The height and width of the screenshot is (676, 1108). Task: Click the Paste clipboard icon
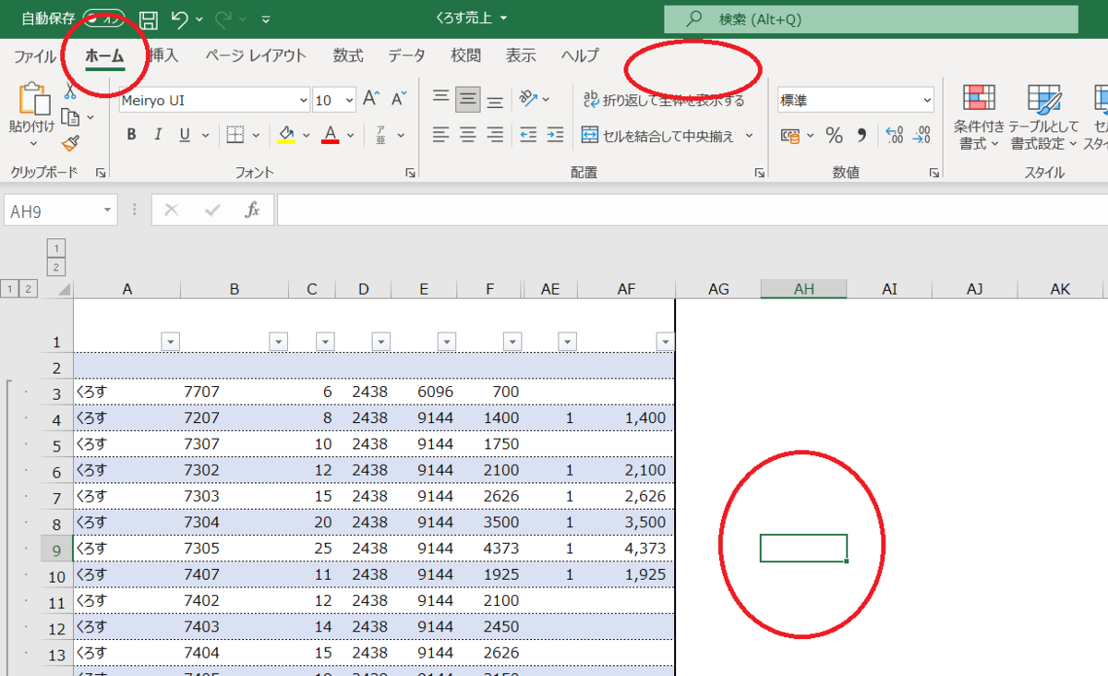point(33,100)
